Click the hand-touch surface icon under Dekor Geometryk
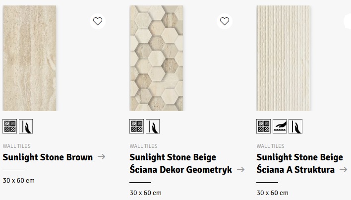The height and width of the screenshot is (200, 351). click(x=153, y=127)
